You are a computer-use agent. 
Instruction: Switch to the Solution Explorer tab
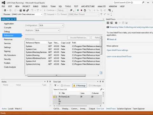click(x=124, y=109)
